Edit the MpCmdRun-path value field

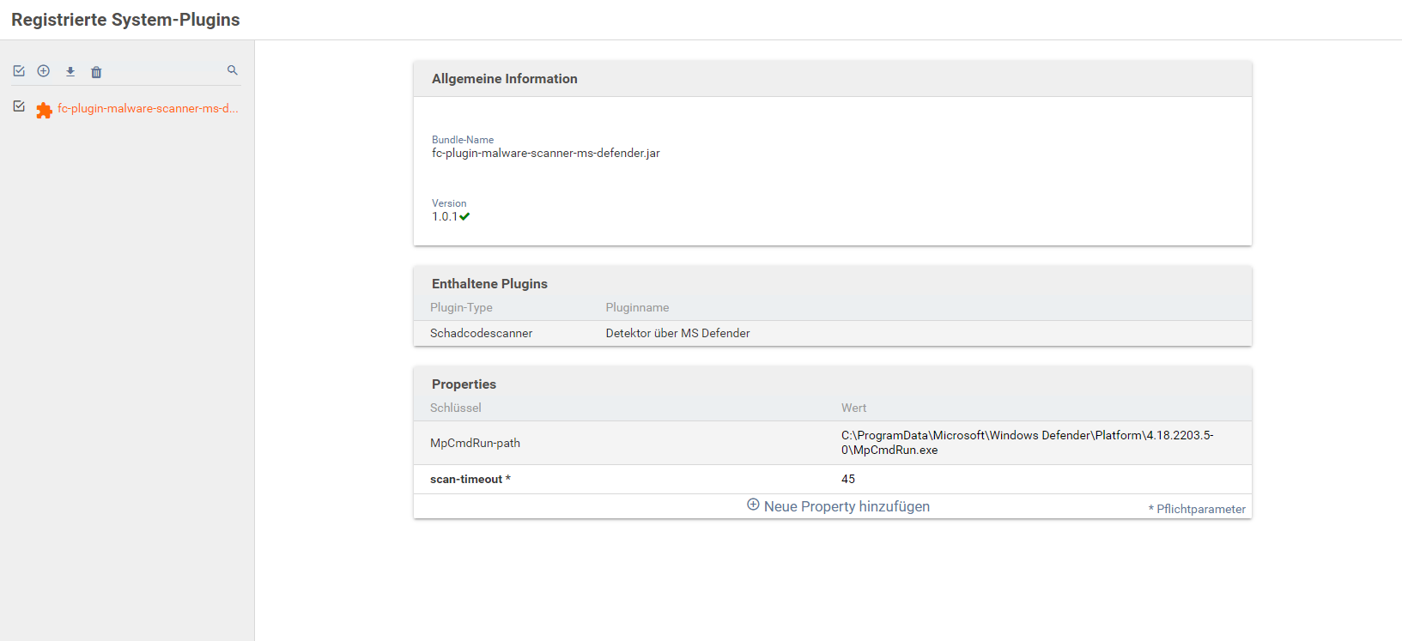pos(1027,443)
